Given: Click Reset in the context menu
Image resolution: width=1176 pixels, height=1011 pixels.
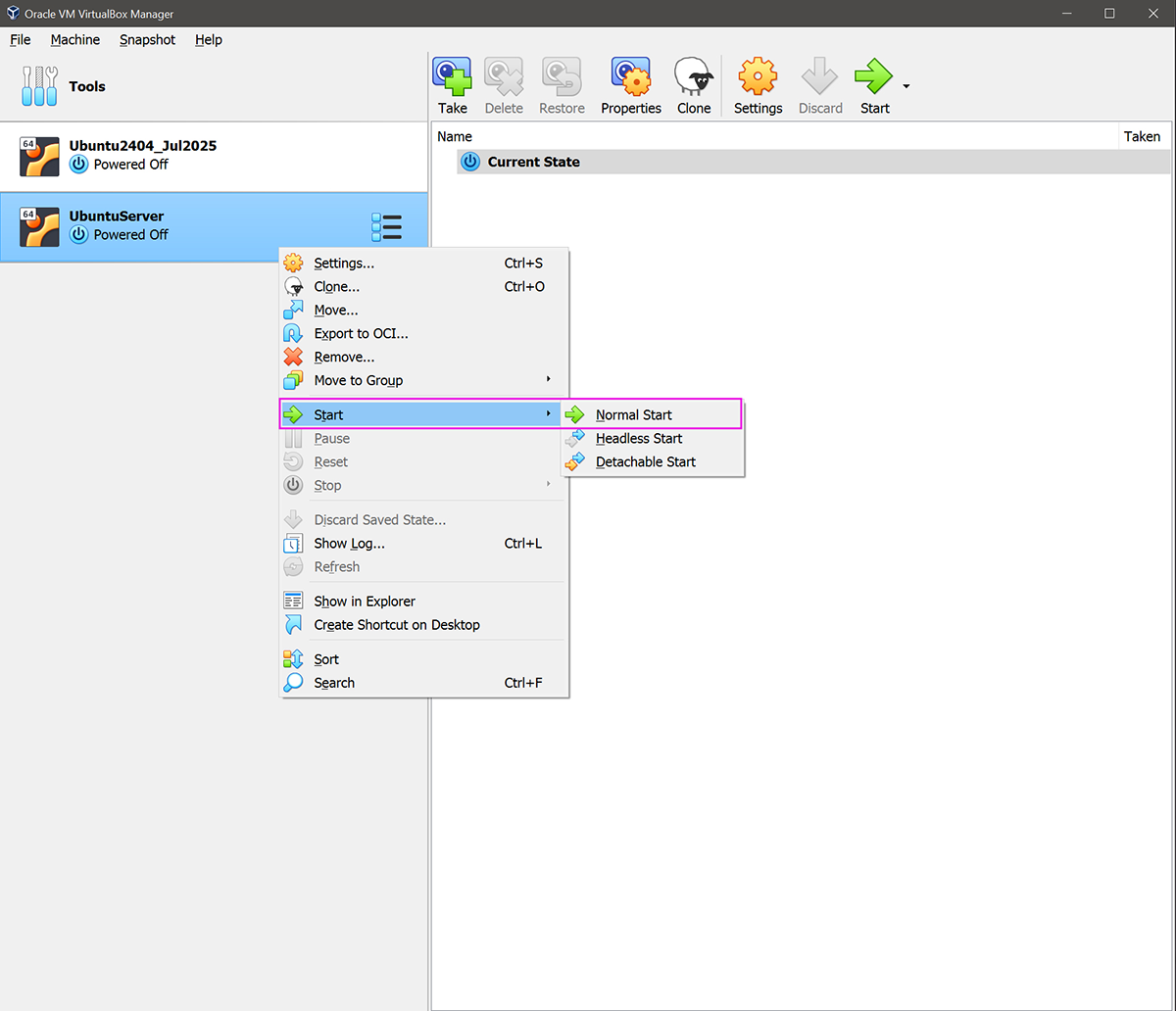Looking at the screenshot, I should [x=423, y=462].
